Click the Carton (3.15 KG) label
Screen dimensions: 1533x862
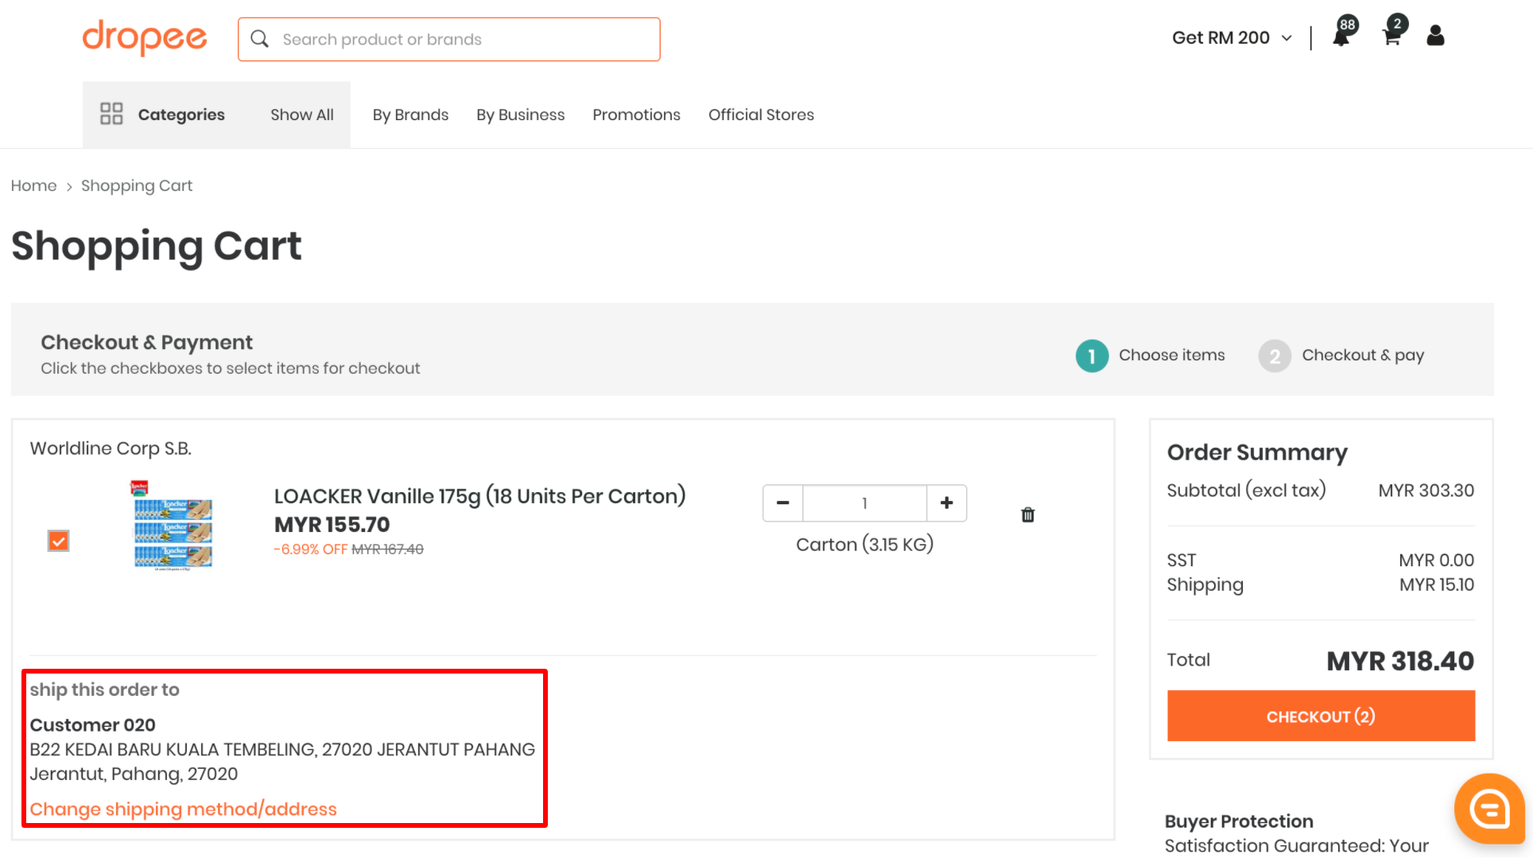864,545
